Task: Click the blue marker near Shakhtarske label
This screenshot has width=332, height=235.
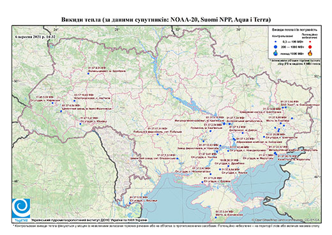Action: [x=264, y=137]
